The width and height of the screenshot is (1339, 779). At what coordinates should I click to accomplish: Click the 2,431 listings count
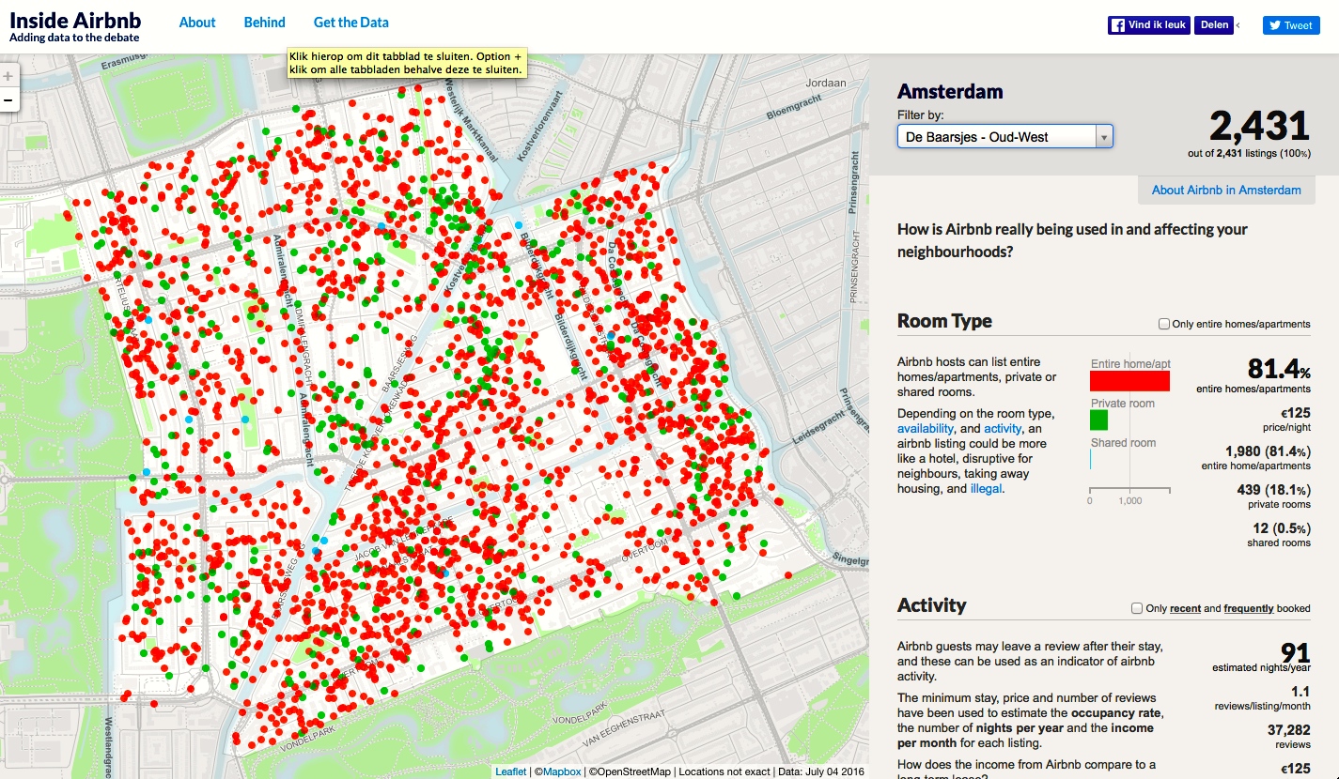[1259, 127]
